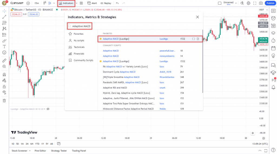The height and width of the screenshot is (154, 277).
Task: Expand the Unnamed layout dropdown arrow
Action: [236, 3]
